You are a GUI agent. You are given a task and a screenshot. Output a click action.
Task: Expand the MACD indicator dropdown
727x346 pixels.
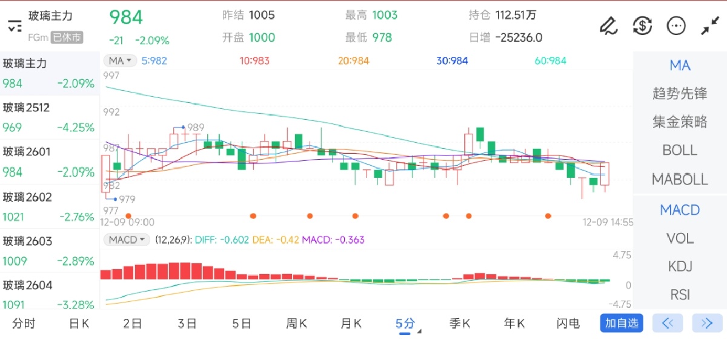click(126, 240)
